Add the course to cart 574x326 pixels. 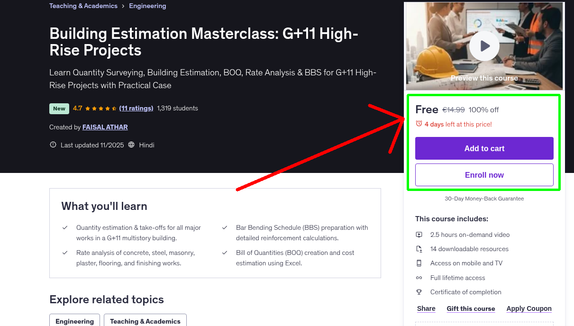[x=484, y=148]
